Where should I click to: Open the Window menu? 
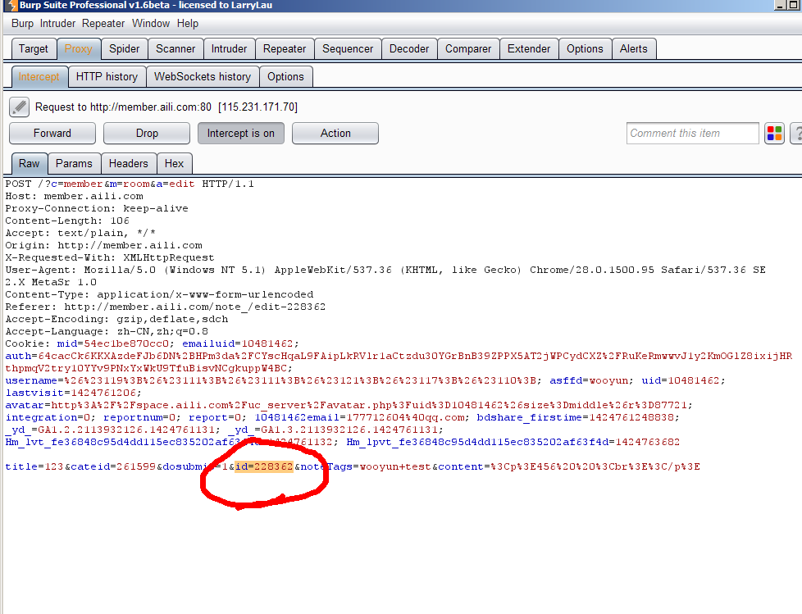tap(151, 24)
